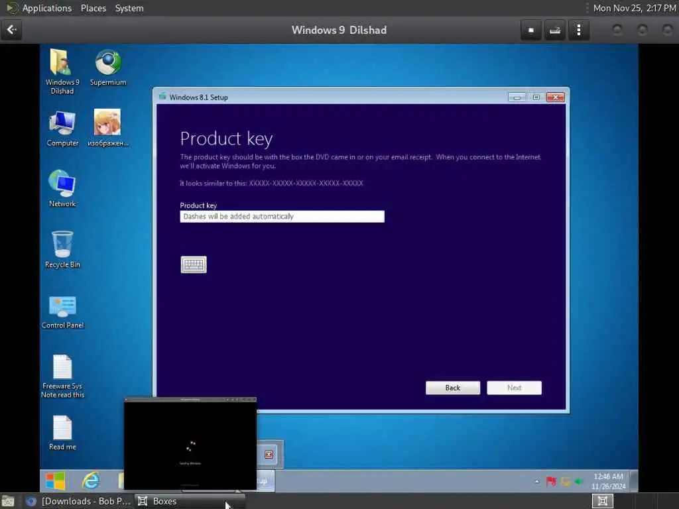679x509 pixels.
Task: Open the keyboard shortcut button in Boxes header
Action: [555, 30]
